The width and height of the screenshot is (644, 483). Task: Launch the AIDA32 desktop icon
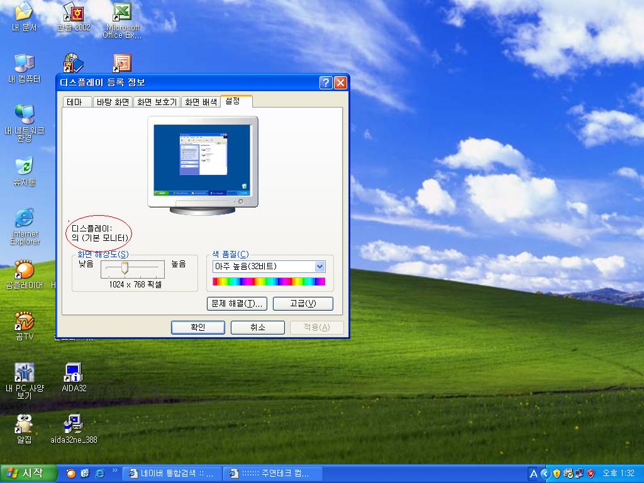coord(74,374)
